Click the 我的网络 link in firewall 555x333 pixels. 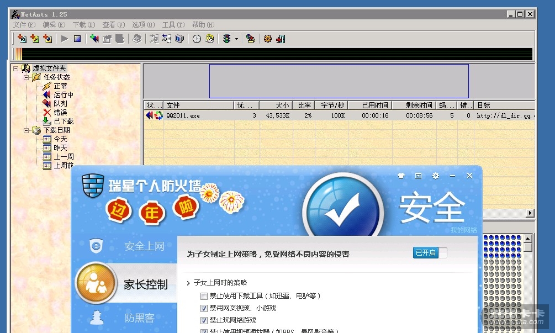463,230
